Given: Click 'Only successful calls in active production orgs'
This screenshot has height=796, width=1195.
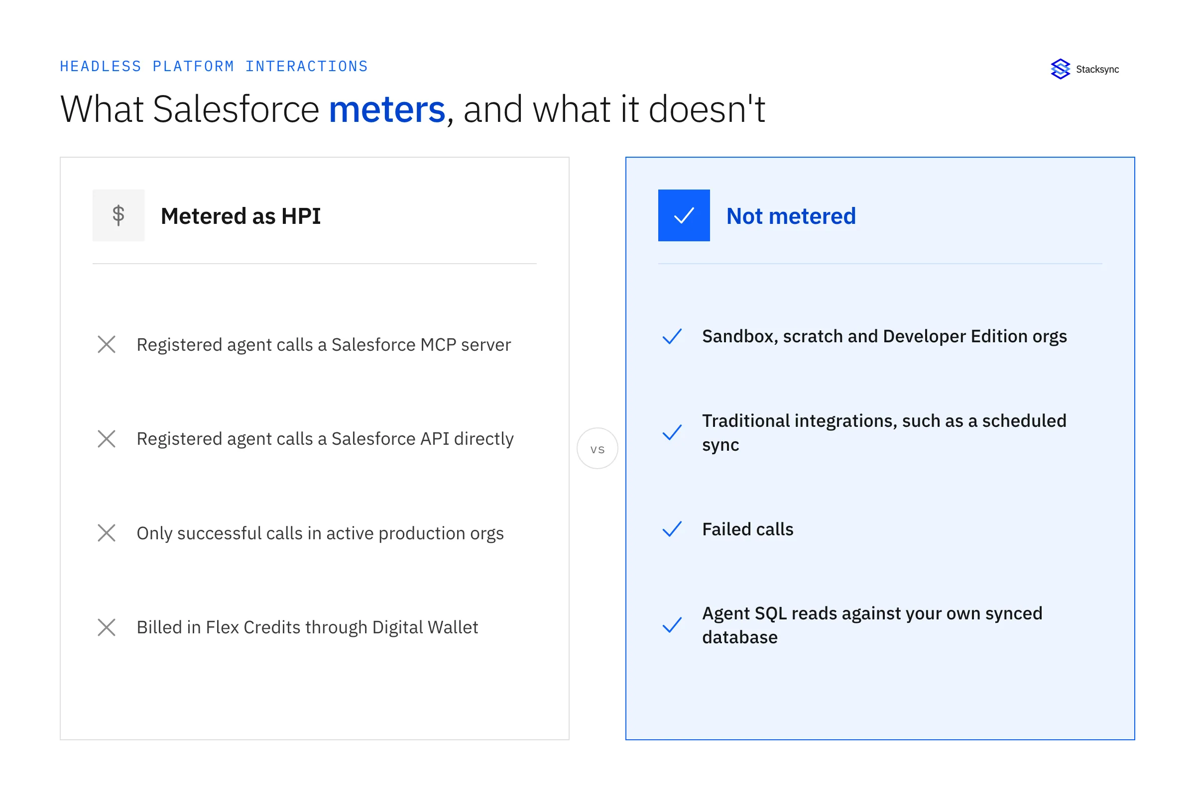Looking at the screenshot, I should point(320,533).
